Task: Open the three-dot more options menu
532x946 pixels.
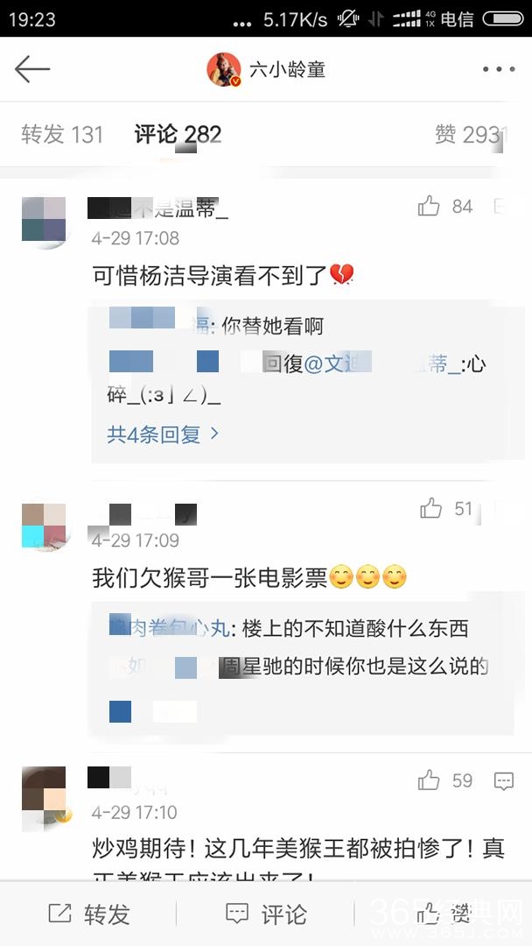Action: tap(498, 69)
